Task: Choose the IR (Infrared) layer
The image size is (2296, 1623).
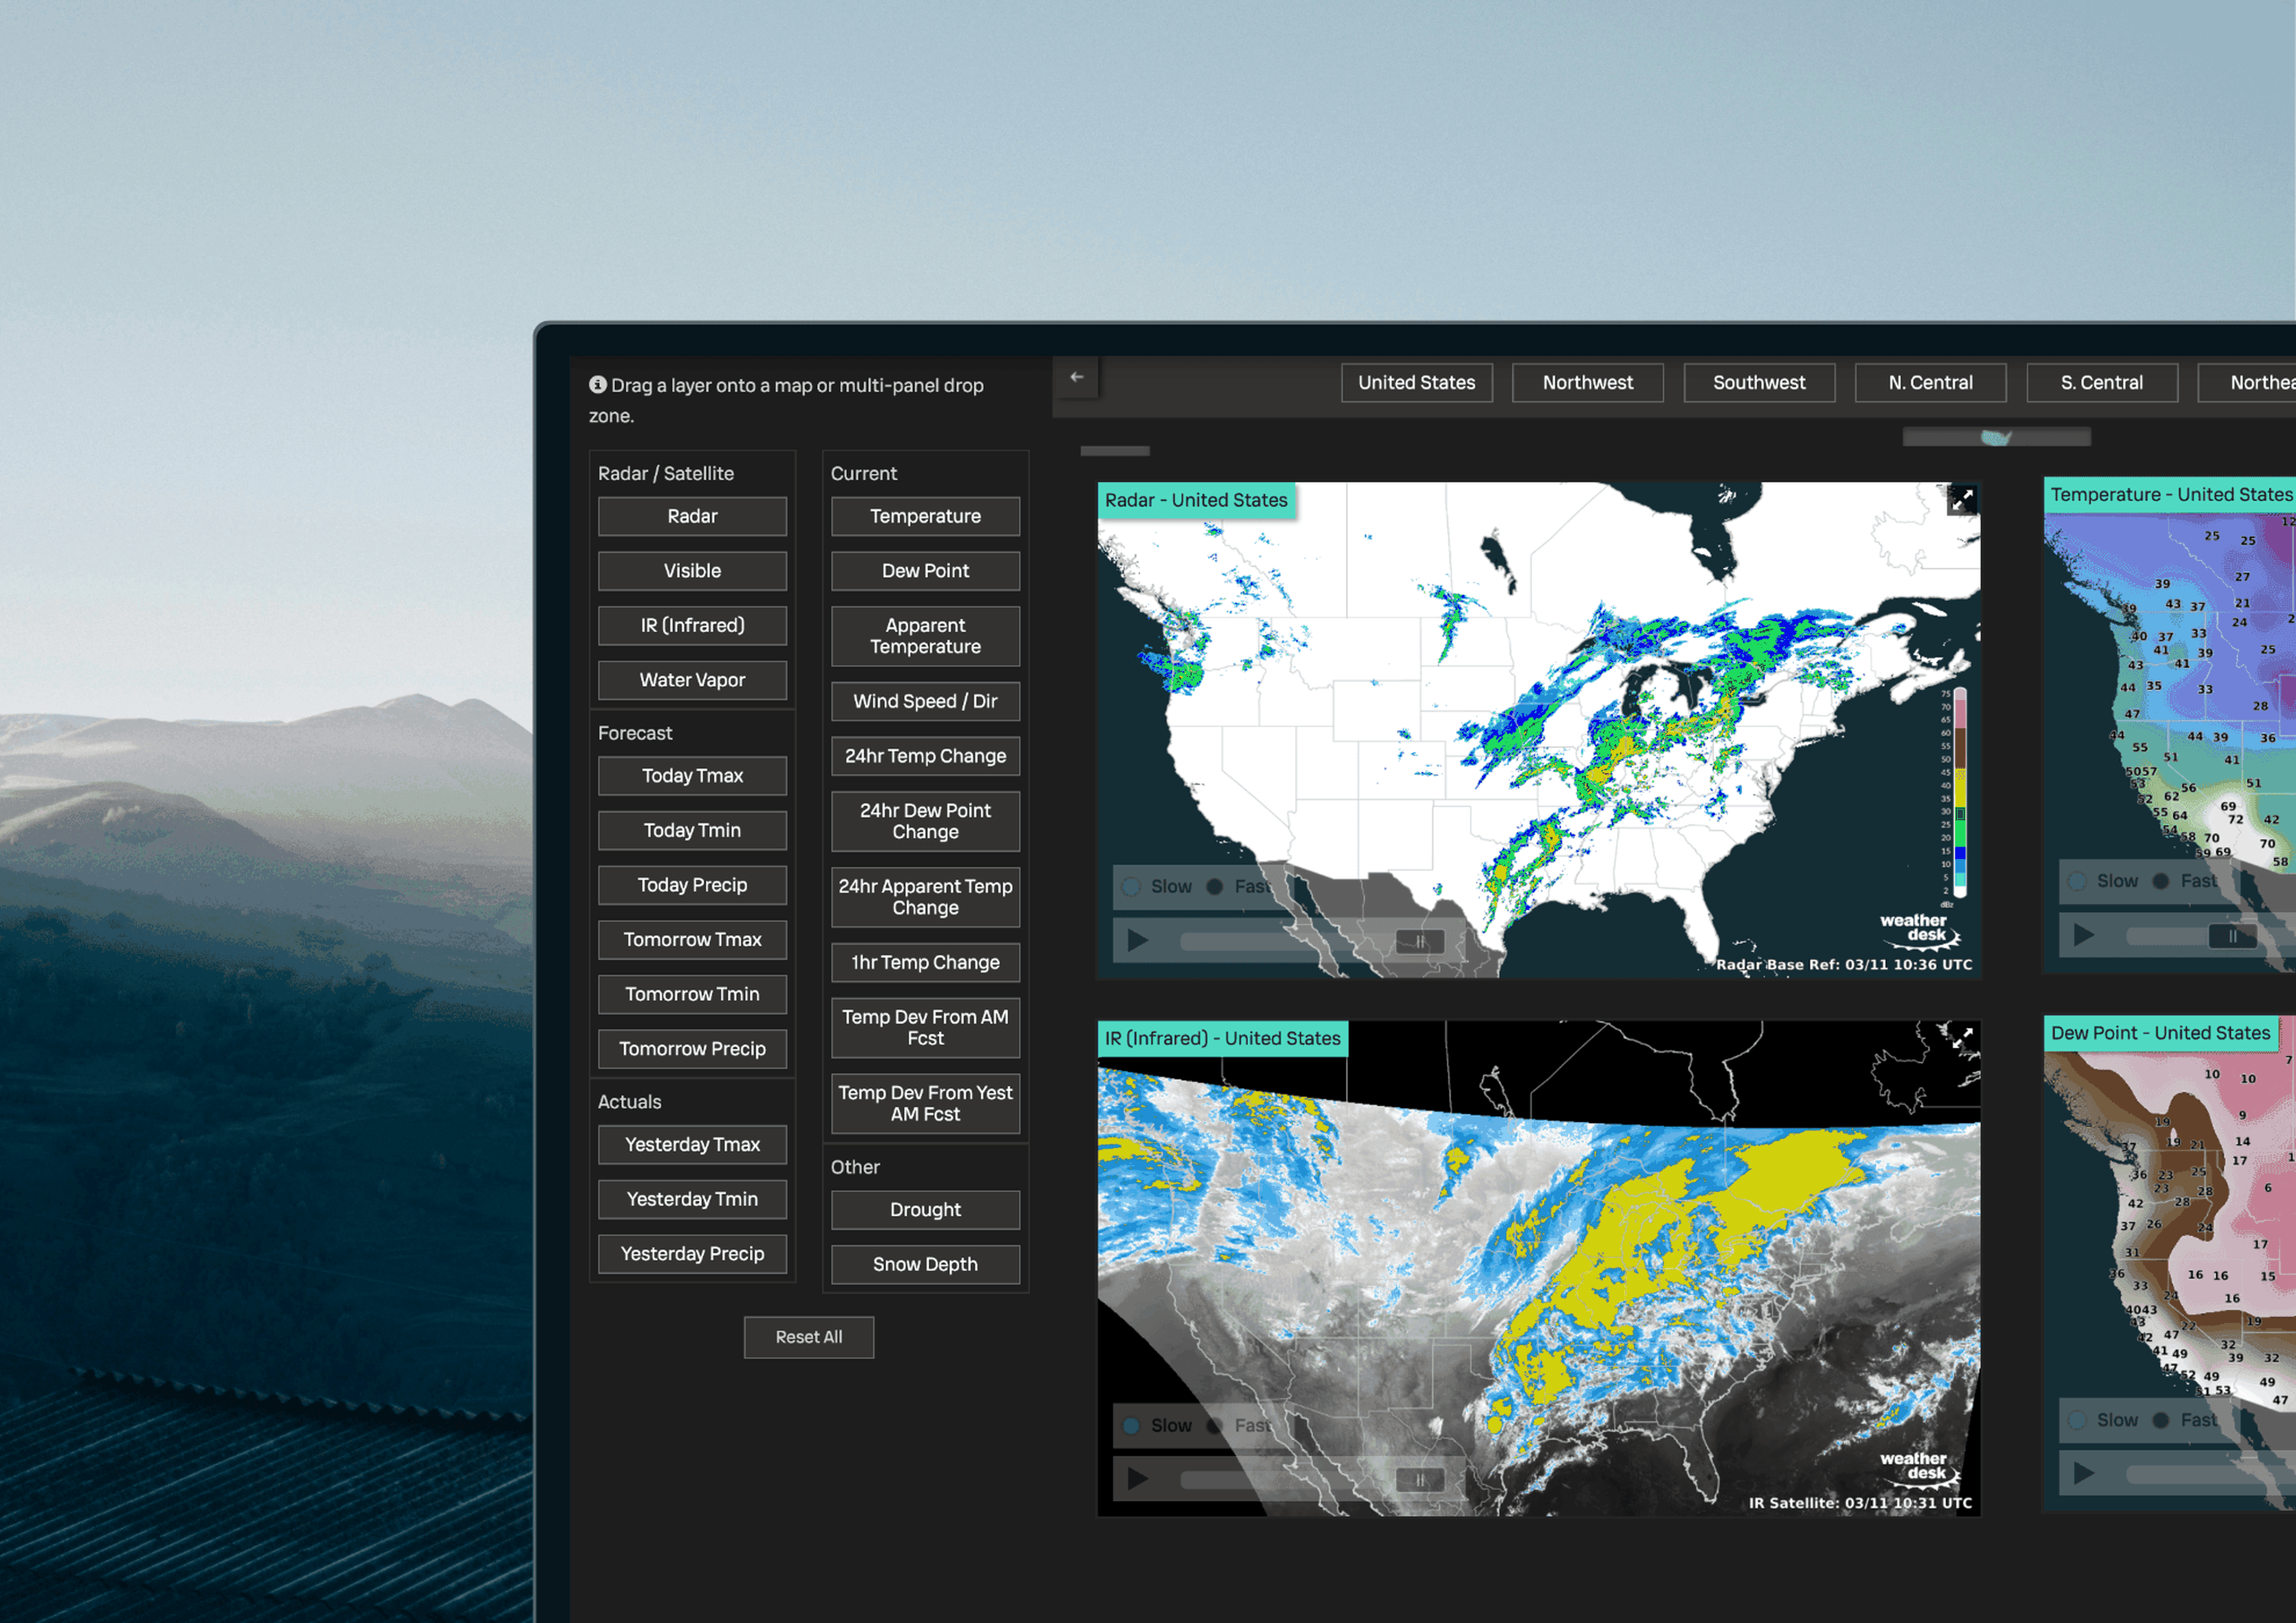Action: [693, 625]
